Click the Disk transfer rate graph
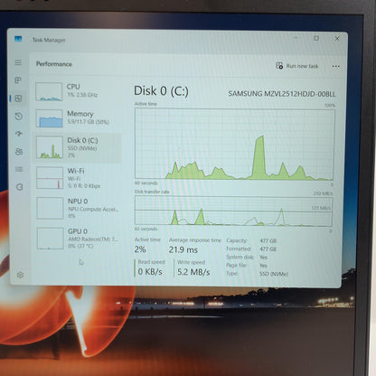The height and width of the screenshot is (376, 376). click(x=234, y=211)
